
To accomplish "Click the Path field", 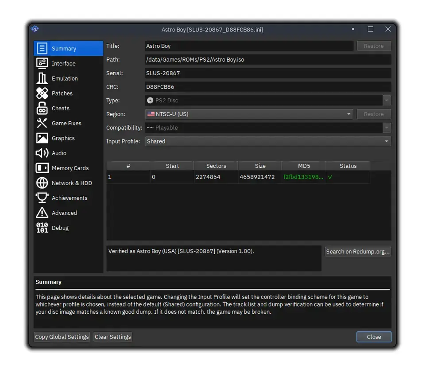I will 268,59.
